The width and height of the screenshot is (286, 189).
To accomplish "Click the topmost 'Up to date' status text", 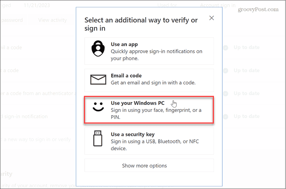I will pos(246,48).
